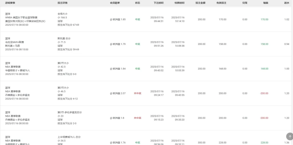Click the settle time ending 10:08:38
293x145 pixels.
coord(178,44)
